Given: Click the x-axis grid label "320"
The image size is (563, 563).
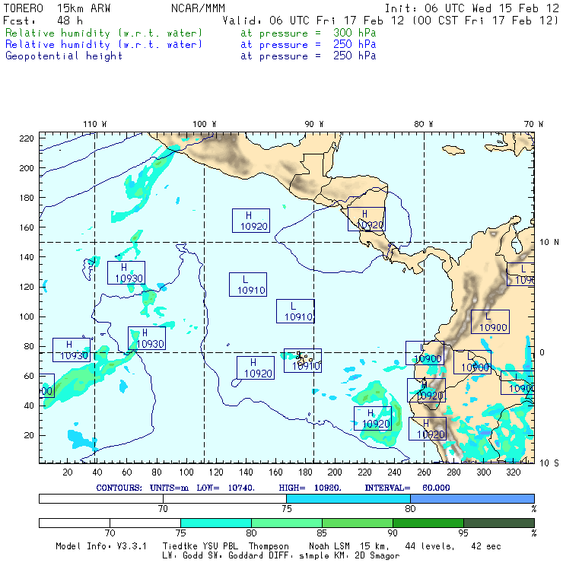Looking at the screenshot, I should click(513, 472).
